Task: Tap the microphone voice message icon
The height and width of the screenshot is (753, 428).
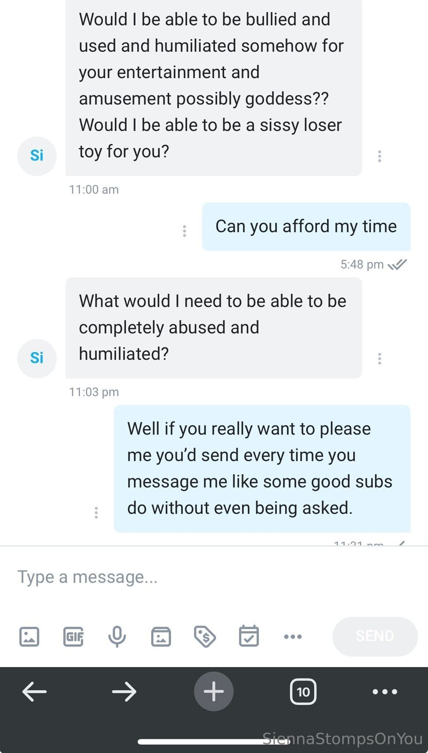Action: point(117,637)
